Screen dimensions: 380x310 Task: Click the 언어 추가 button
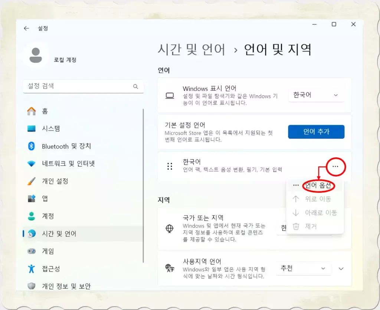316,132
